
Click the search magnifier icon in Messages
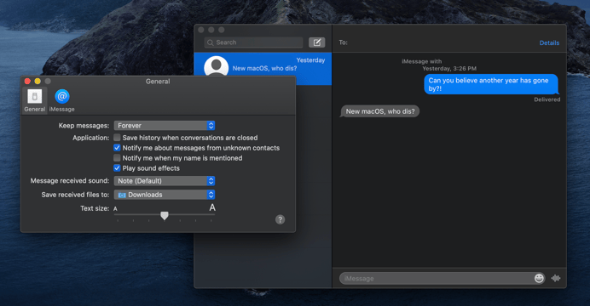[x=211, y=42]
